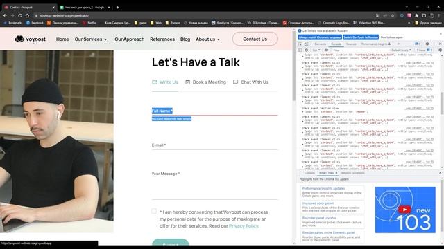The image size is (444, 249).
Task: Open the Bookmarks folder in bookmarks bar
Action: point(13,23)
